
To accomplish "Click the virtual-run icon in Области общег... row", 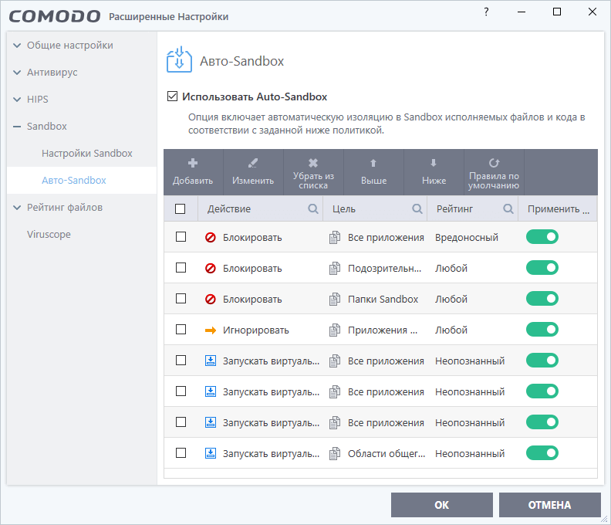I will coord(211,453).
